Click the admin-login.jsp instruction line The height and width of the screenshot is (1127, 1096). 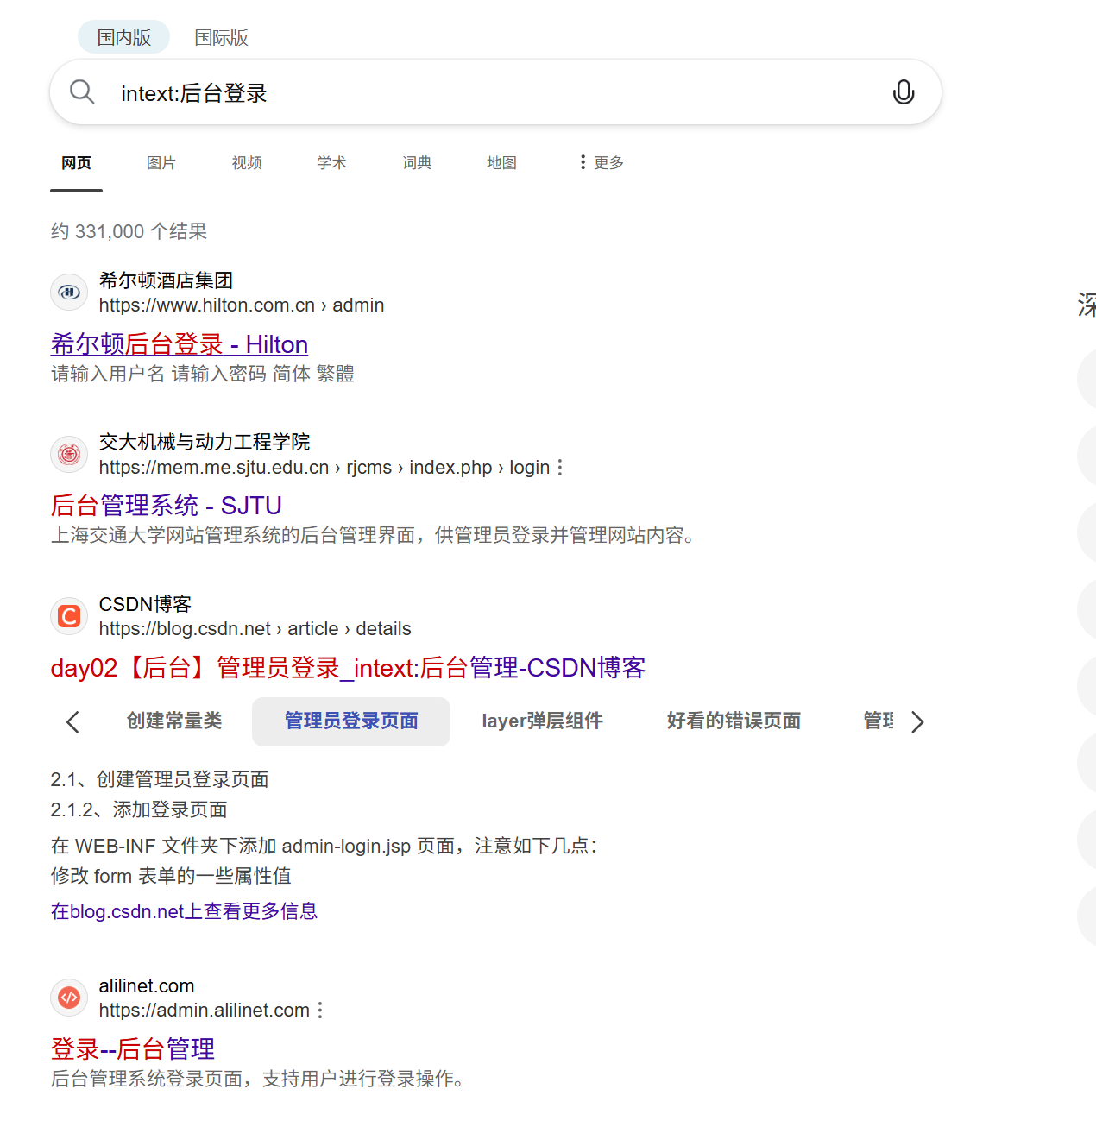pyautogui.click(x=324, y=846)
